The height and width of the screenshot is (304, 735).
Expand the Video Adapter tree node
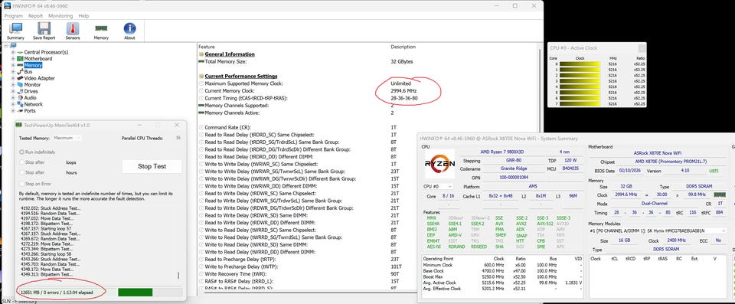pos(13,78)
